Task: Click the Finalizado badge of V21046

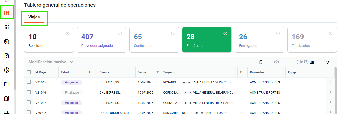Action: click(71, 93)
